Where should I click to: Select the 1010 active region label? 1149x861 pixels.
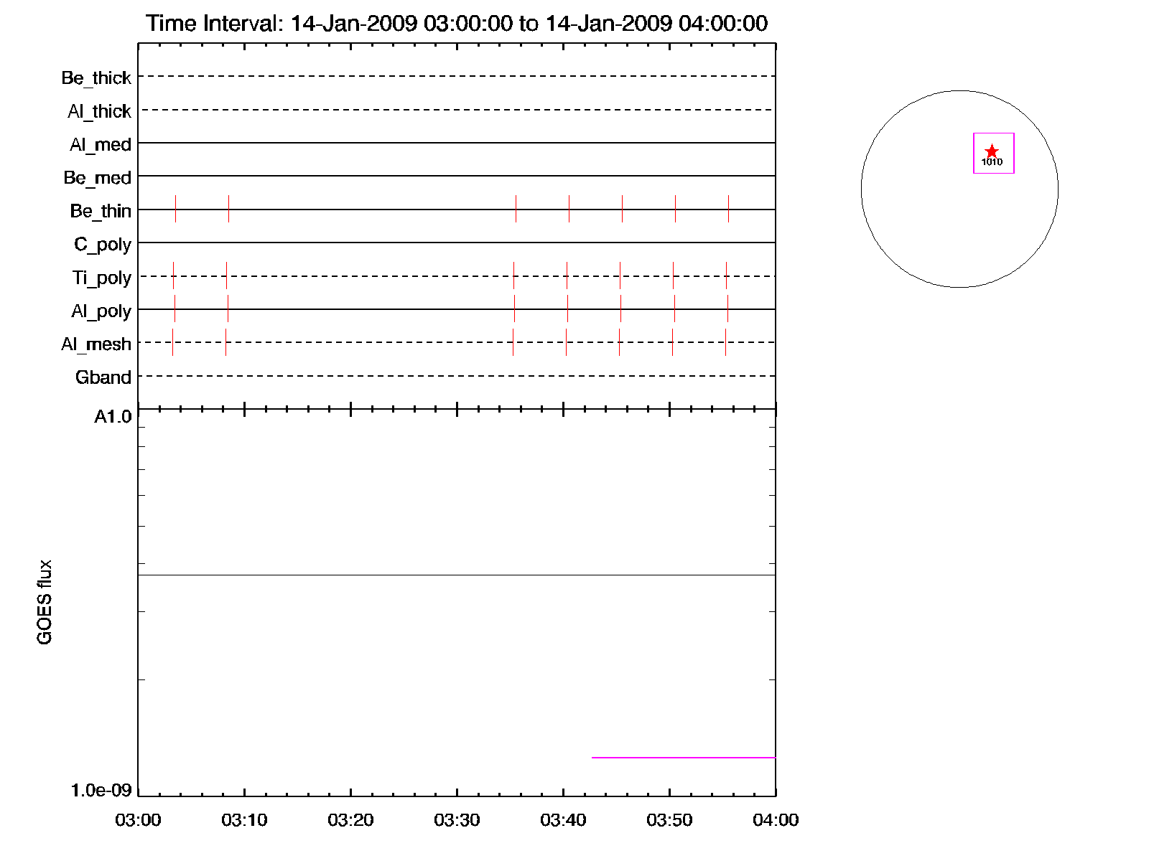point(992,162)
